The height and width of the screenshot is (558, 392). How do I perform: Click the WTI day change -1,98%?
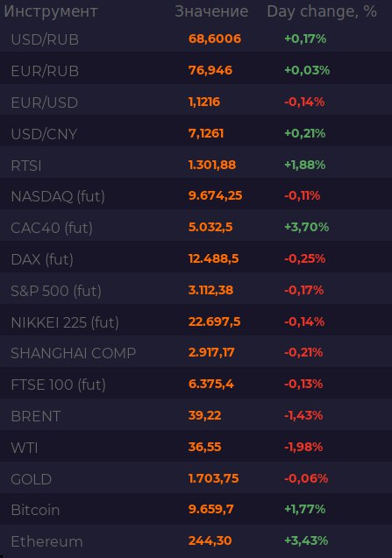point(303,447)
